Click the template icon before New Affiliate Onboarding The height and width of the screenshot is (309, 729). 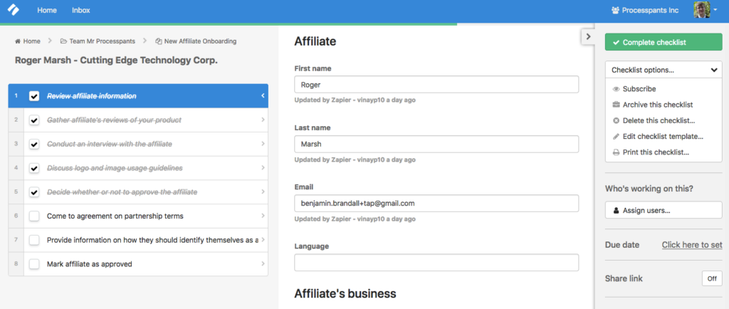159,41
